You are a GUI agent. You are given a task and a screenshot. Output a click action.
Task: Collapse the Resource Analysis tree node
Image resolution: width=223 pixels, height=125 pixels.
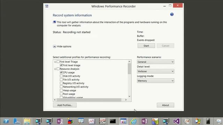pyautogui.click(x=55, y=69)
